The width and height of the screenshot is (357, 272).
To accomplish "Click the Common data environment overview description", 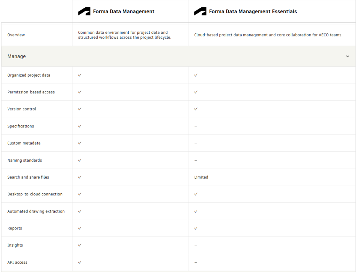I will [124, 35].
